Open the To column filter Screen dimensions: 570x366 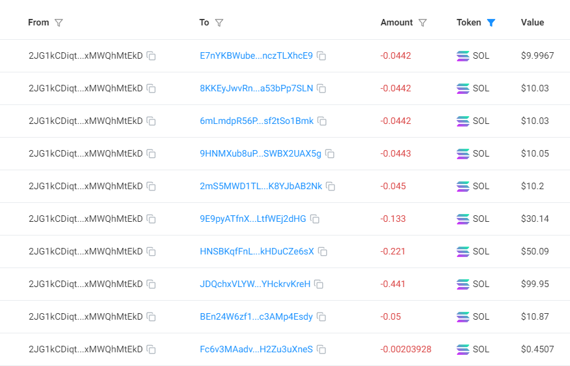[219, 23]
